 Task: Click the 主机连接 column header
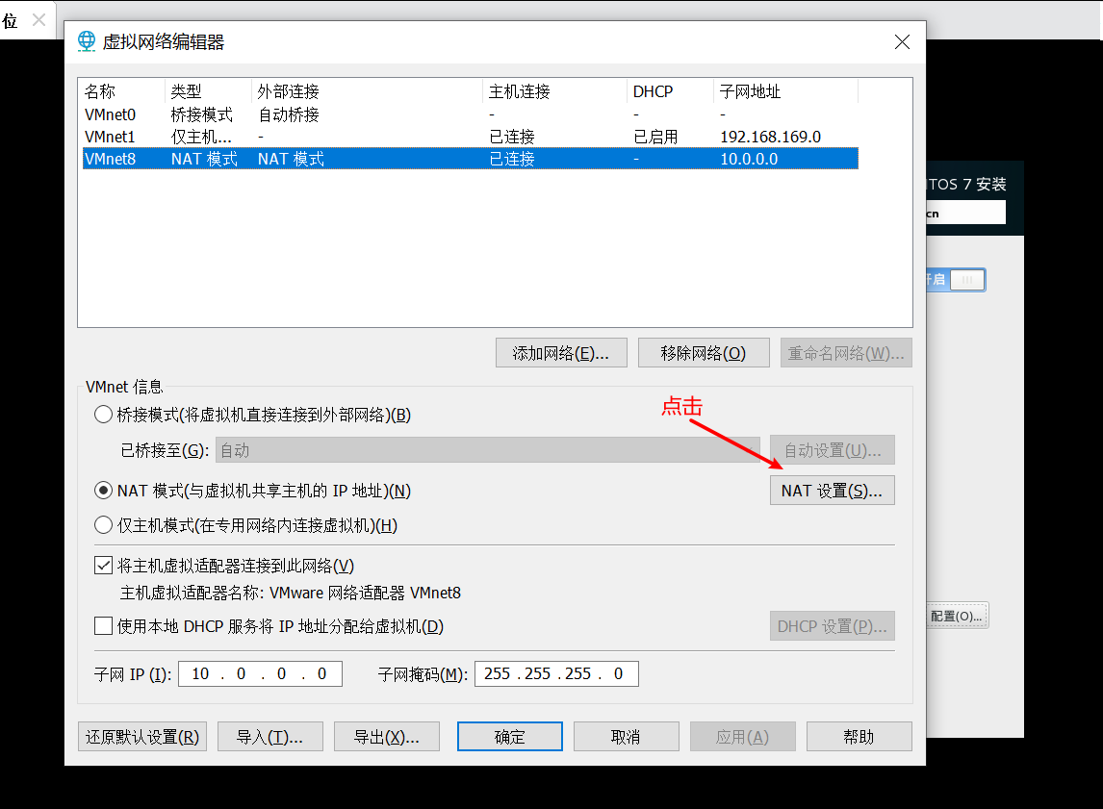pos(555,91)
